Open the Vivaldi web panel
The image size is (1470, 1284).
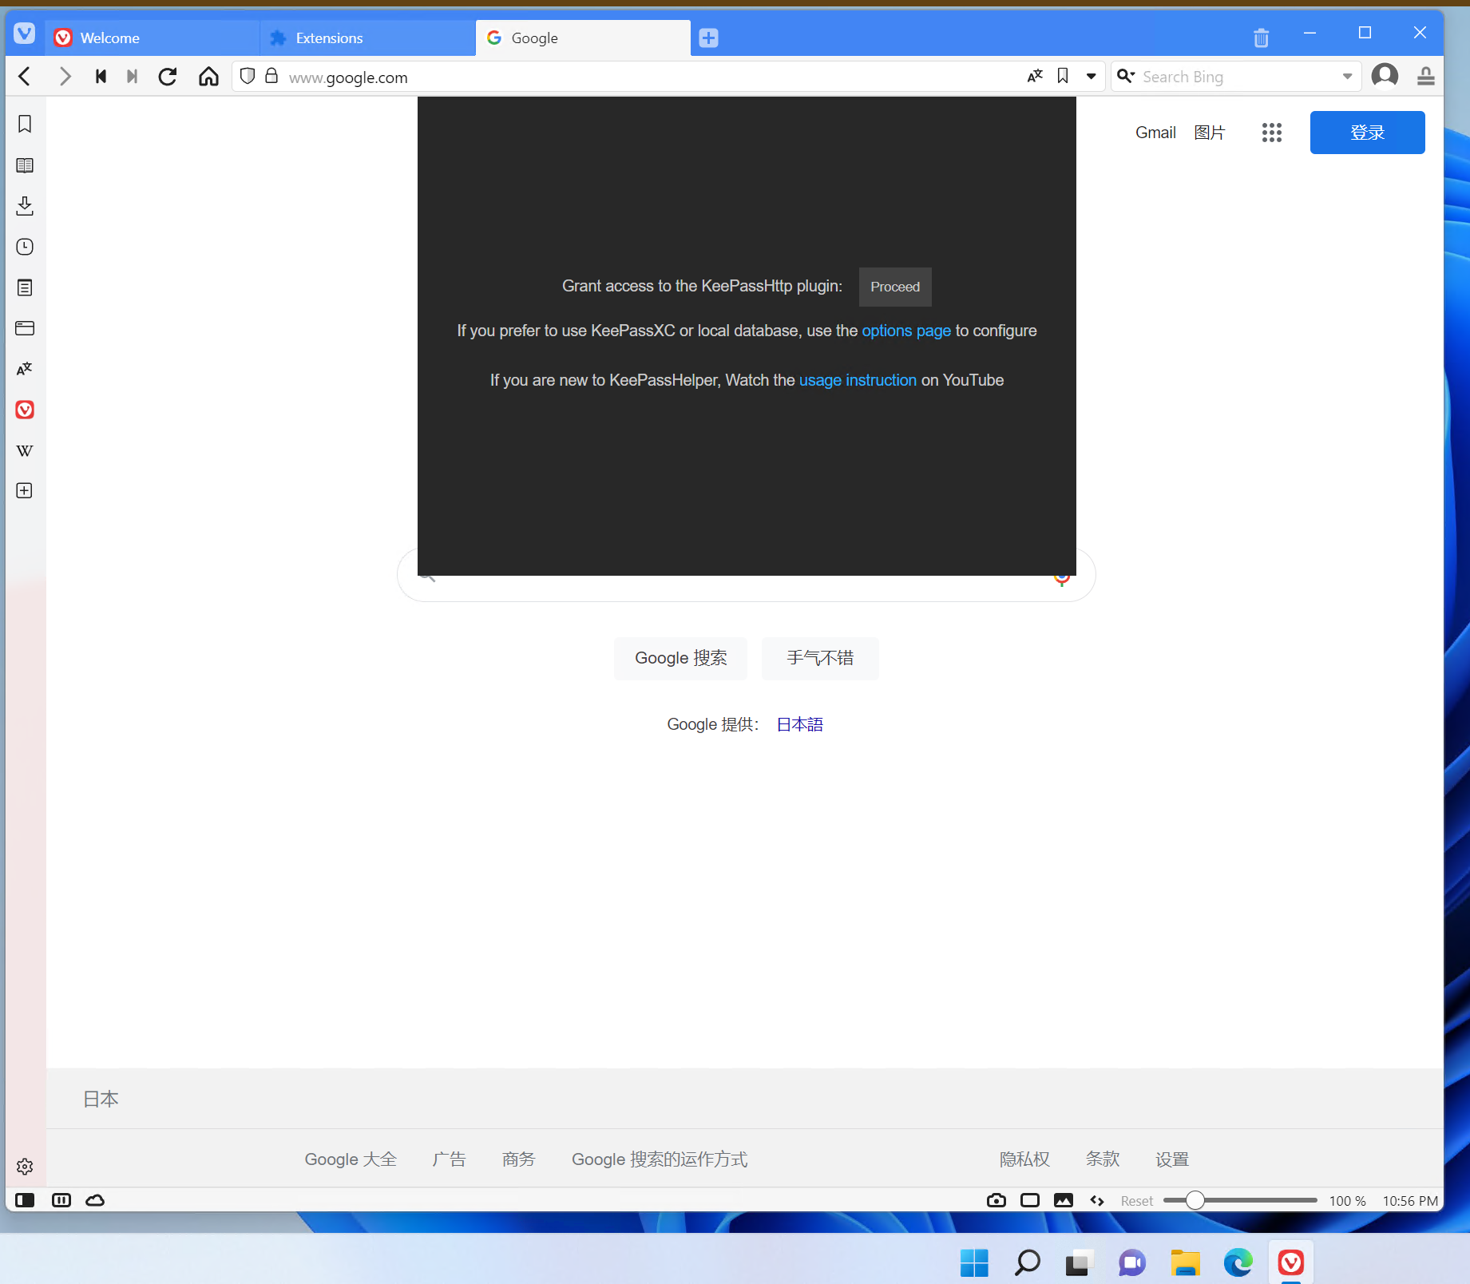25,410
